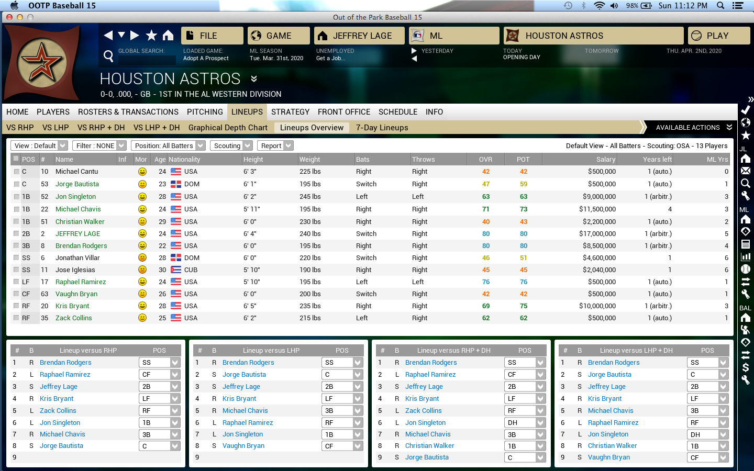Screen dimensions: 754x471
Task: Open the 7-Day Lineups subtab
Action: coord(382,128)
